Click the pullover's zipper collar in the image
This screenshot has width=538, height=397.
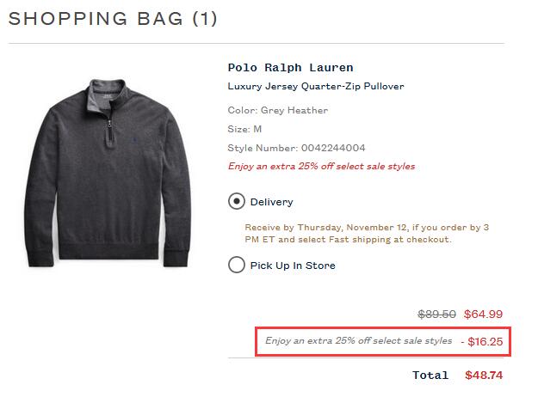pyautogui.click(x=109, y=103)
